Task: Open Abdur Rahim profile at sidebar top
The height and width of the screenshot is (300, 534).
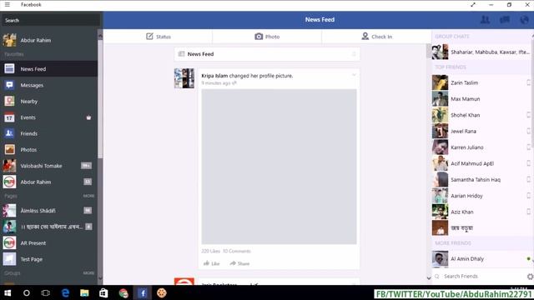Action: click(48, 40)
